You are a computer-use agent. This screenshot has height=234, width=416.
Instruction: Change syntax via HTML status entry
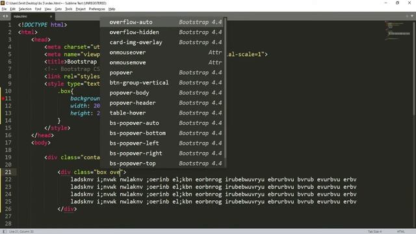(400, 231)
